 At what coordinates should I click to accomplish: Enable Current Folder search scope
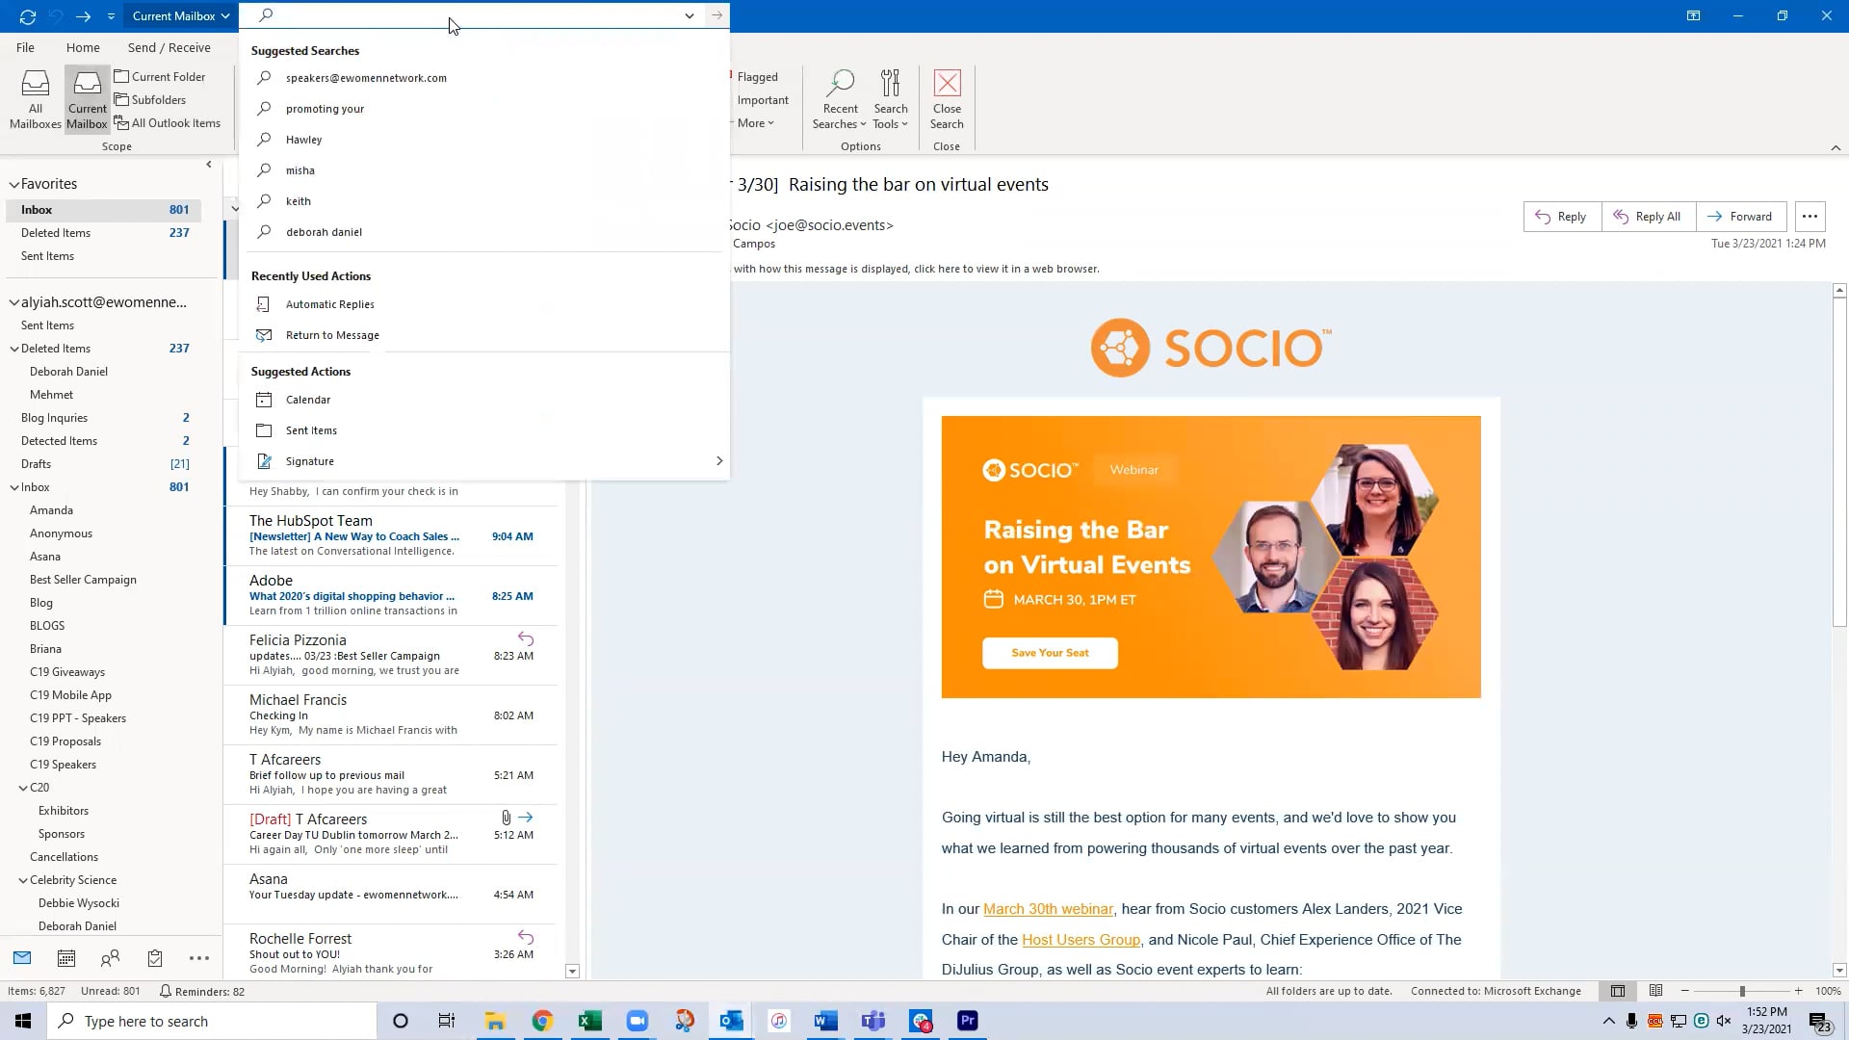(161, 76)
